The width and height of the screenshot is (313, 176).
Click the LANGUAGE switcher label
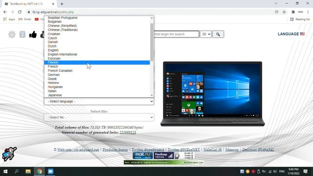(288, 34)
